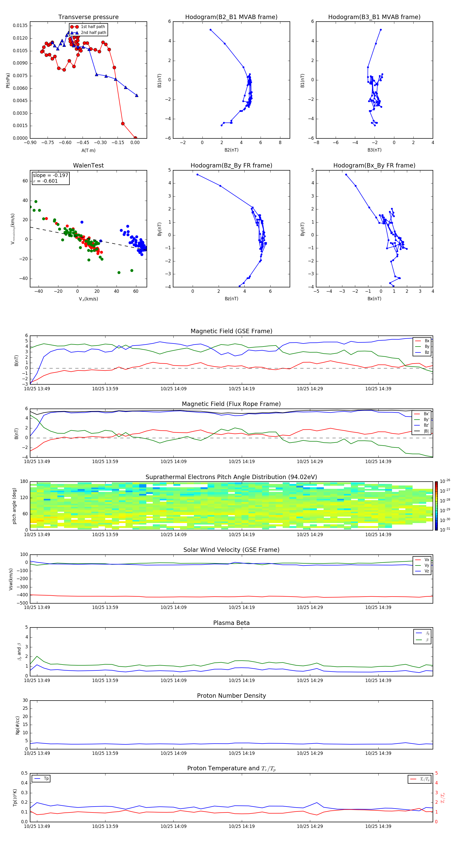Select the blue "Tp" legend entry
The image size is (463, 849).
(41, 779)
